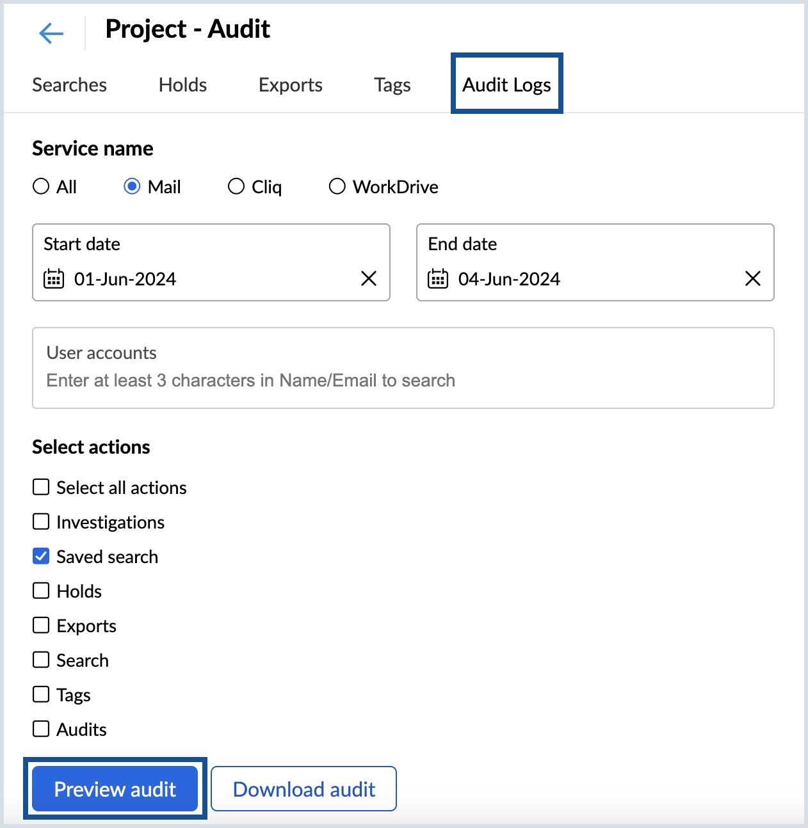Switch to the Tags tab
Screen dimensions: 808x828
(392, 84)
